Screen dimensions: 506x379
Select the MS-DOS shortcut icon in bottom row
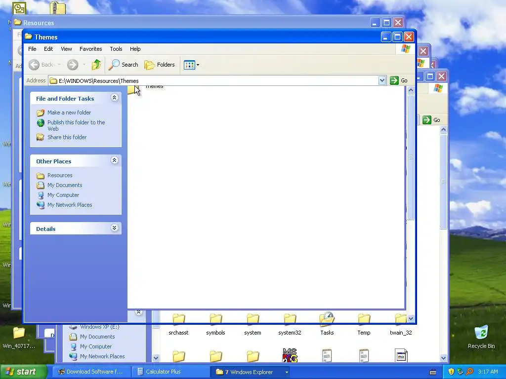tap(290, 355)
